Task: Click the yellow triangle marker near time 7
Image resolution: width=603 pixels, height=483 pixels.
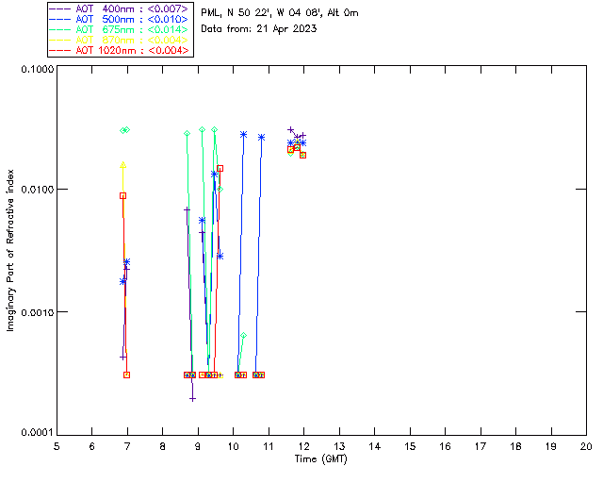Action: (123, 165)
